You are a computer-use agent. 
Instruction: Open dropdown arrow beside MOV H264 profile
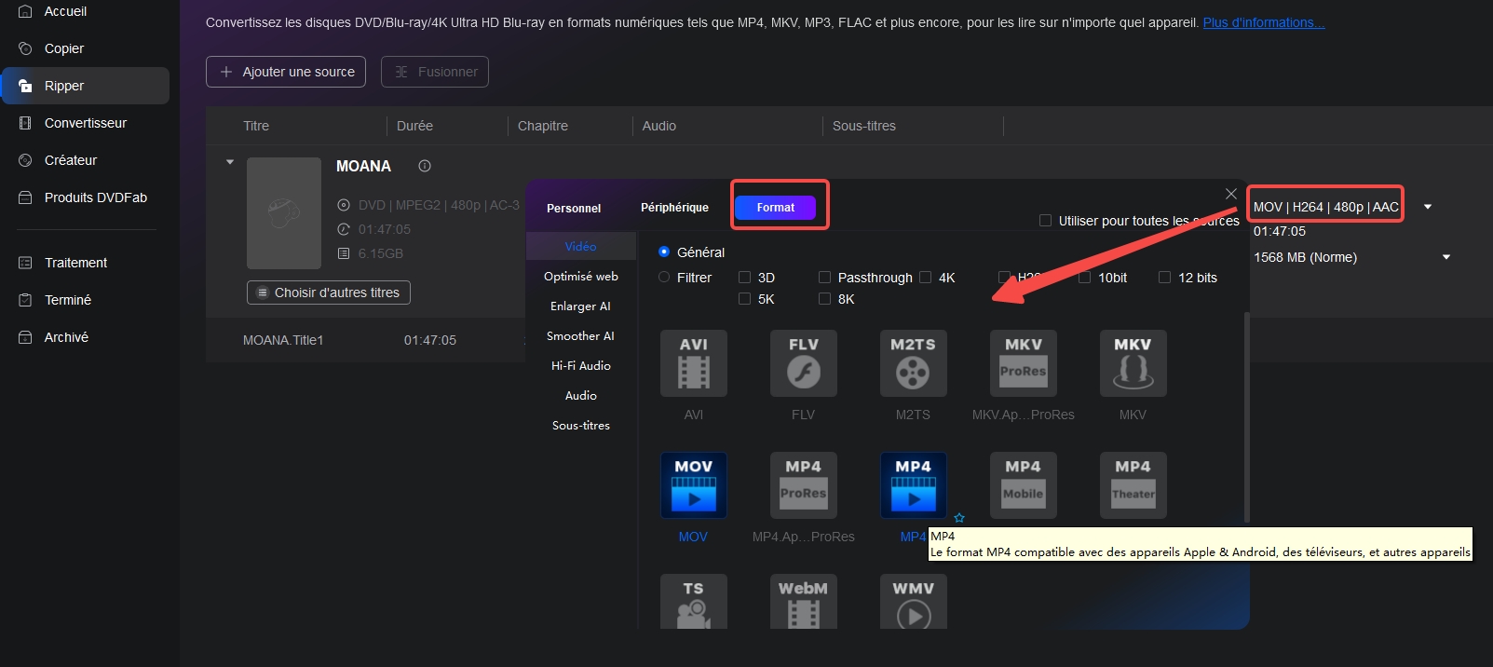click(x=1428, y=207)
